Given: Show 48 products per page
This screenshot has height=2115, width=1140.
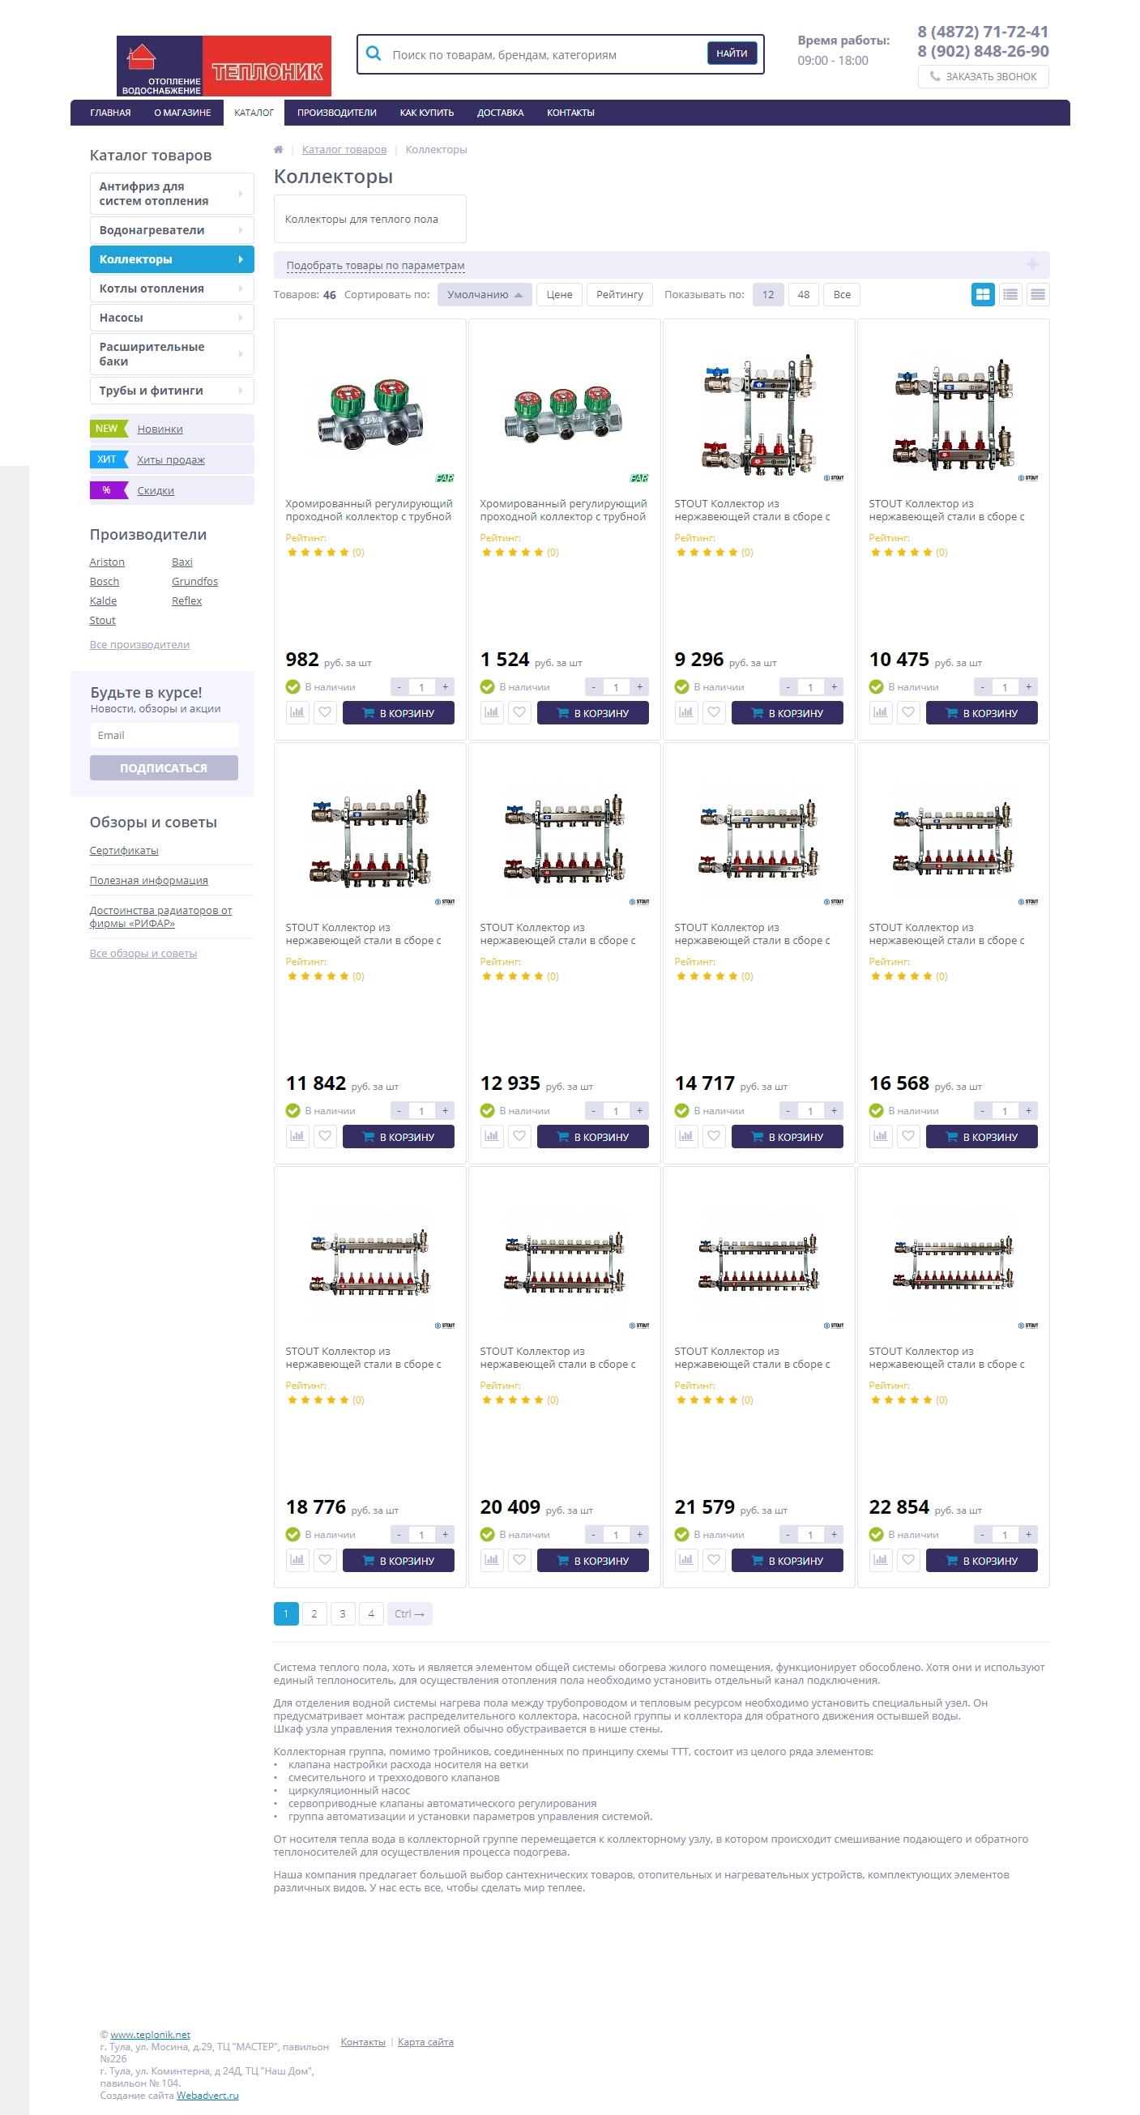Looking at the screenshot, I should tap(803, 295).
